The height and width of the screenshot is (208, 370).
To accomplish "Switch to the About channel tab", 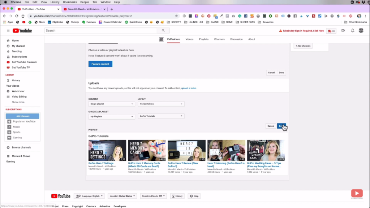I will pyautogui.click(x=251, y=39).
